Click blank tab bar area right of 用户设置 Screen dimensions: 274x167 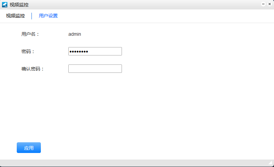tap(167, 16)
